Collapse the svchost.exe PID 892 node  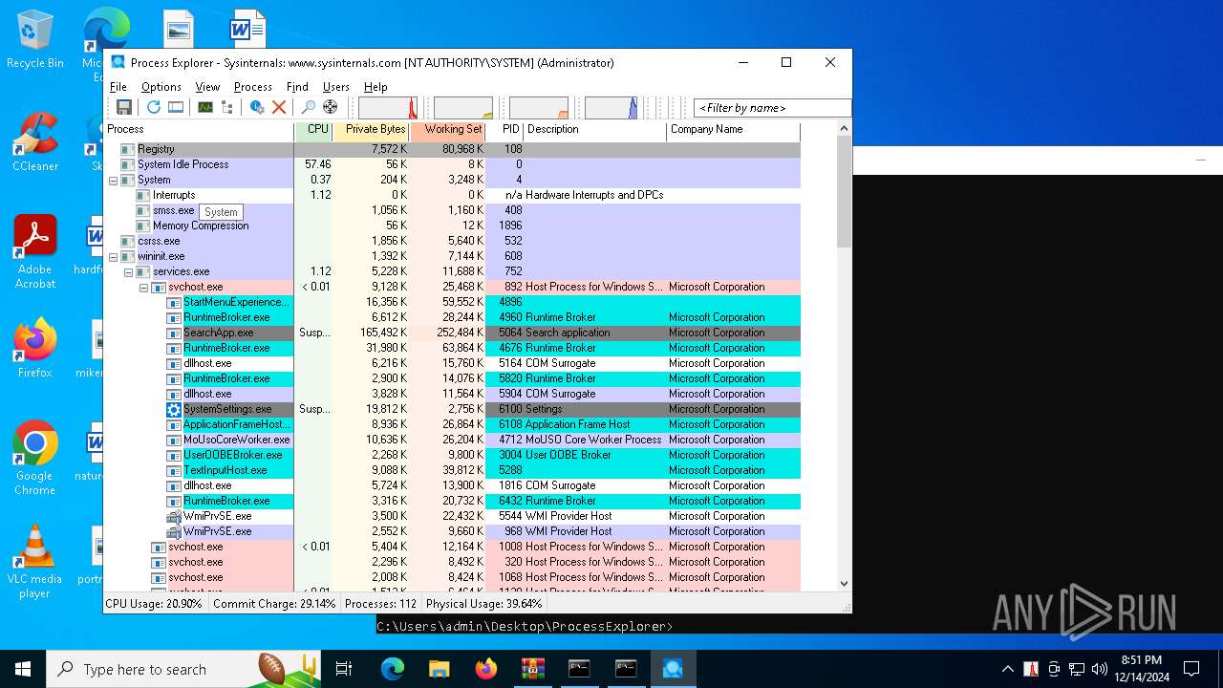tap(143, 287)
